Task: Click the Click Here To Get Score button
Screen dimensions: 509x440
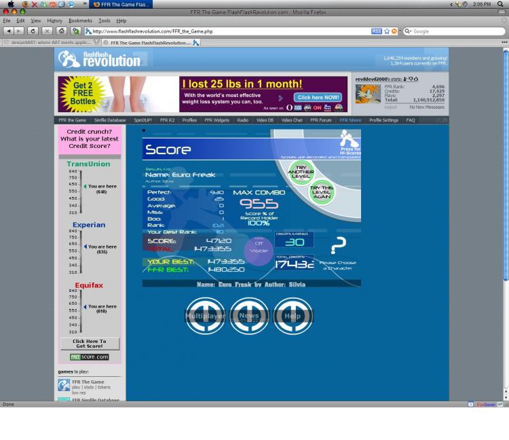Action: pos(90,344)
